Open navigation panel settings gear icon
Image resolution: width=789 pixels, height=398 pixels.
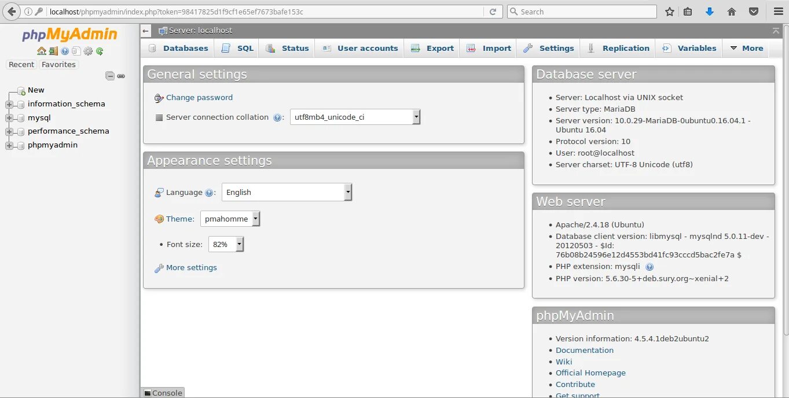88,51
